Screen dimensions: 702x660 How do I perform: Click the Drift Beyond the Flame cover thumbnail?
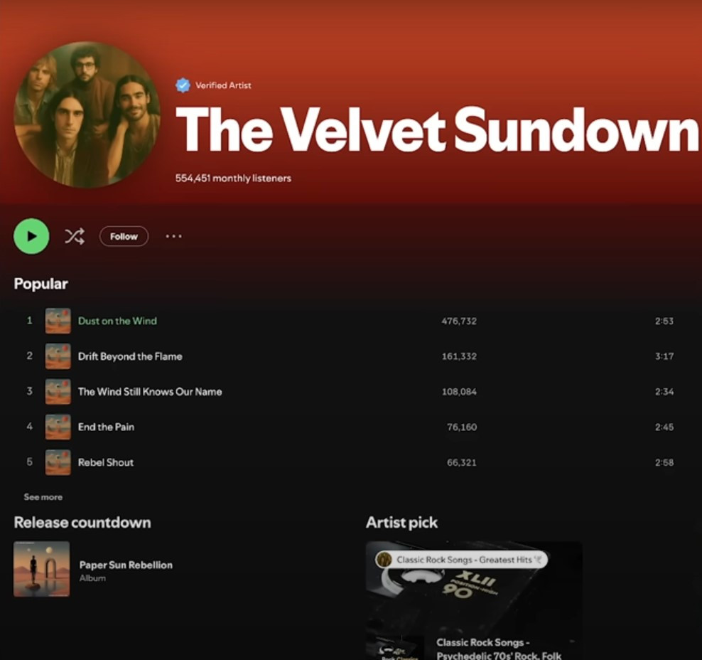pyautogui.click(x=58, y=356)
